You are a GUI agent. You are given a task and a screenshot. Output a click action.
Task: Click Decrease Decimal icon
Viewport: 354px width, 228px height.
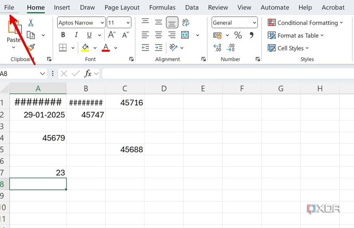pos(230,48)
